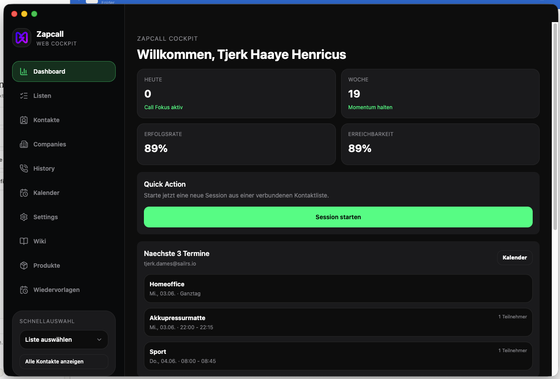Navigate to Companies page label

pyautogui.click(x=50, y=144)
